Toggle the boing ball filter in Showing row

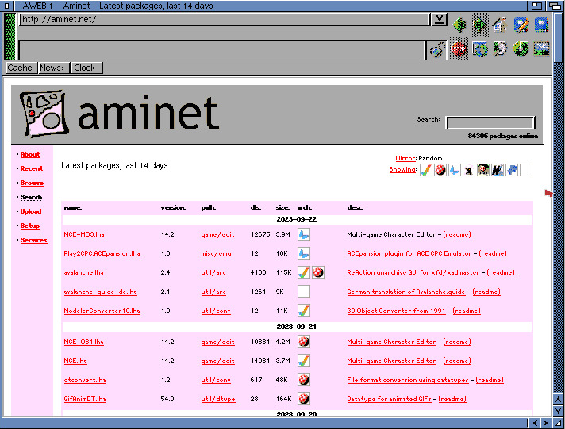click(440, 170)
